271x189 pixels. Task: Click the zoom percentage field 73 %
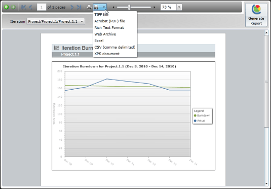coord(169,7)
